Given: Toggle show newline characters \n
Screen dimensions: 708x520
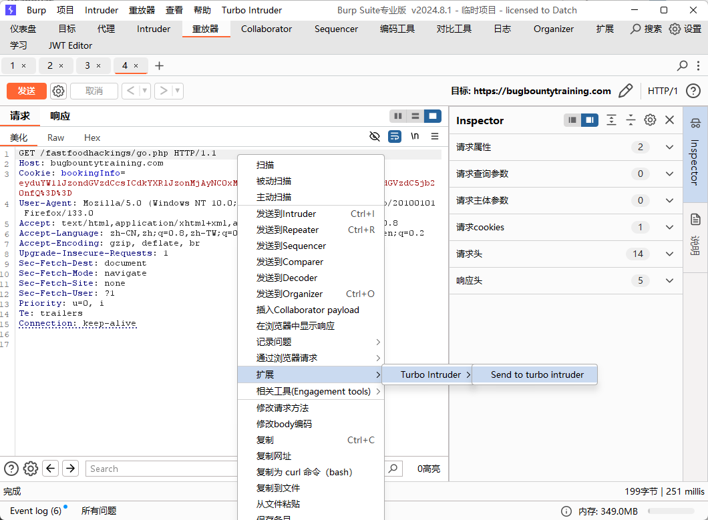Looking at the screenshot, I should point(415,136).
